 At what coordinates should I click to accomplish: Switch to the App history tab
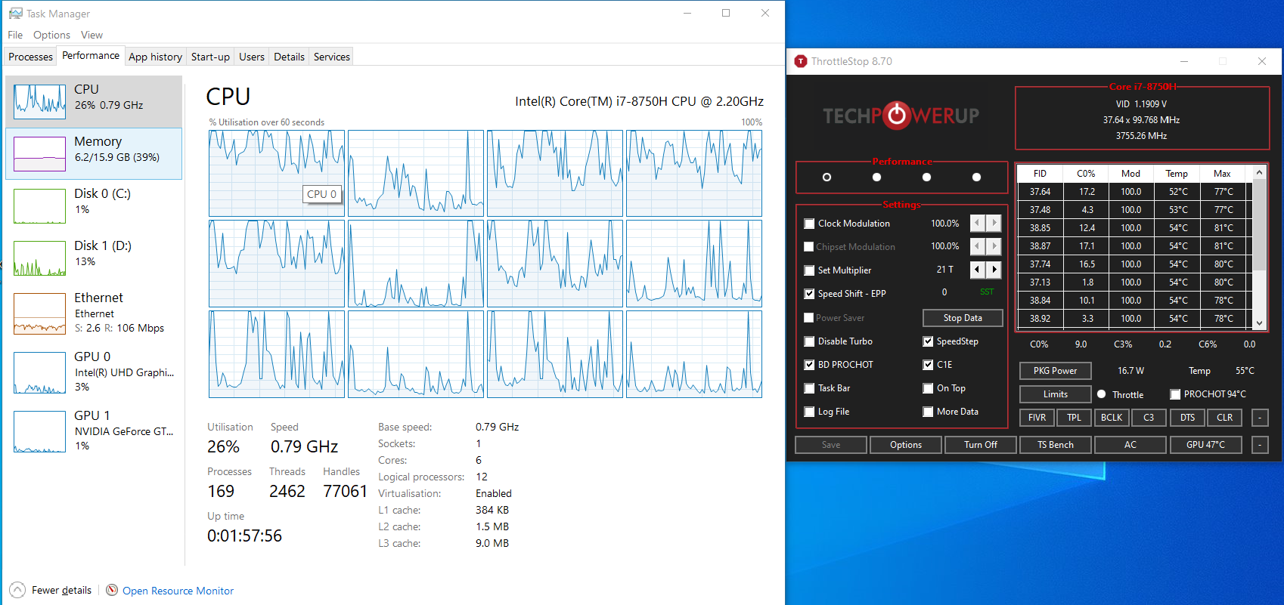tap(155, 57)
